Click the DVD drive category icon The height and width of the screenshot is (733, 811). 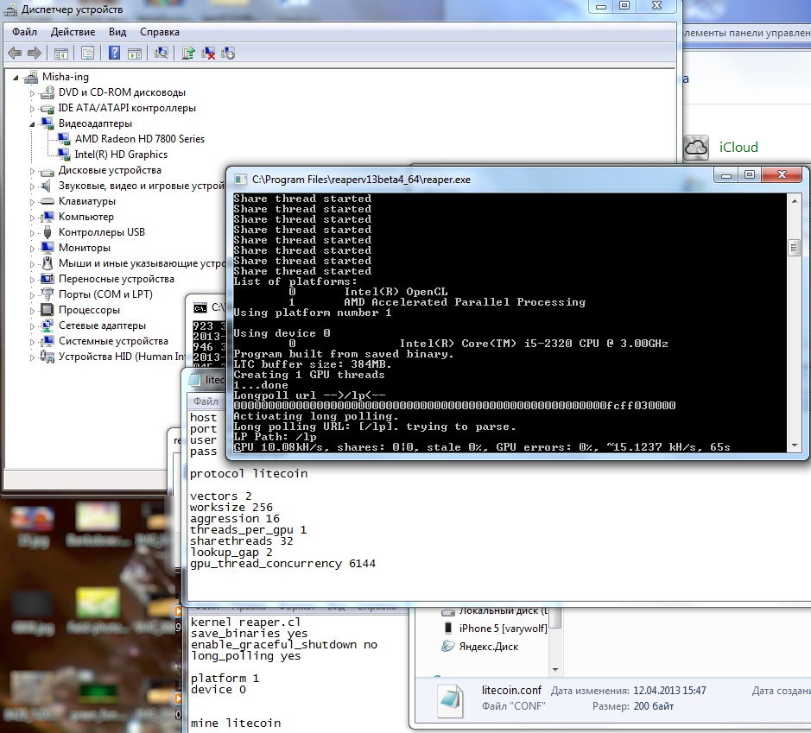pos(47,92)
